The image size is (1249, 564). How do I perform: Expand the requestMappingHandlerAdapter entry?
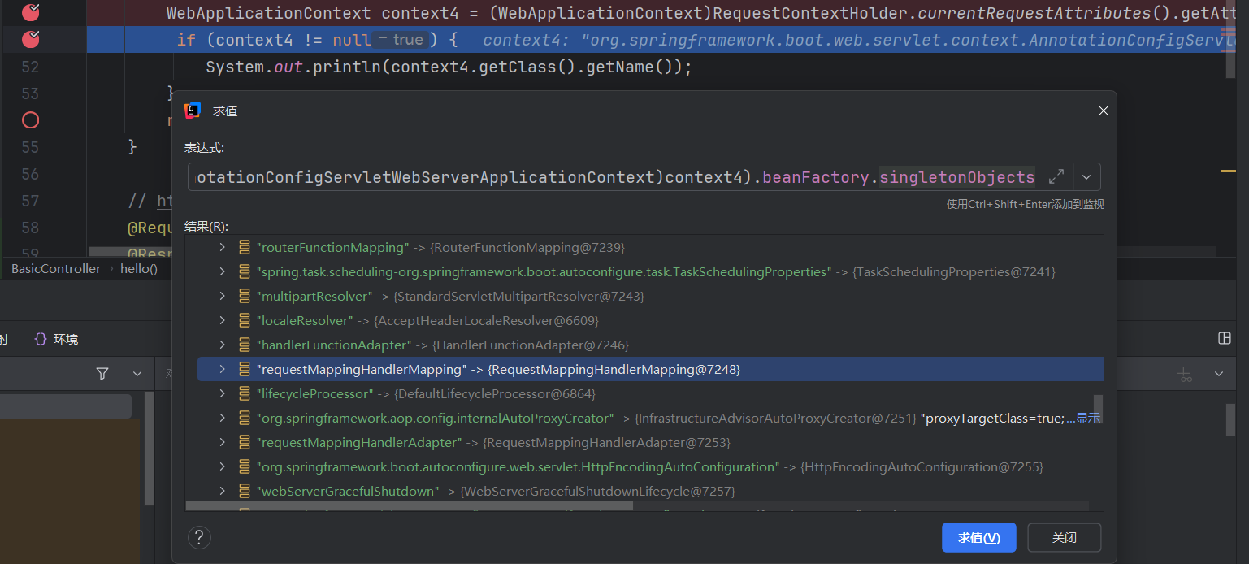point(222,443)
